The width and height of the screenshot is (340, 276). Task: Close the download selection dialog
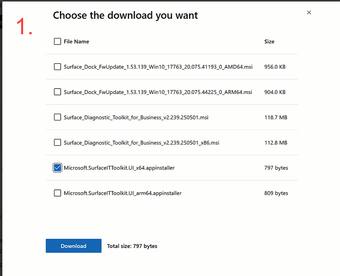309,12
